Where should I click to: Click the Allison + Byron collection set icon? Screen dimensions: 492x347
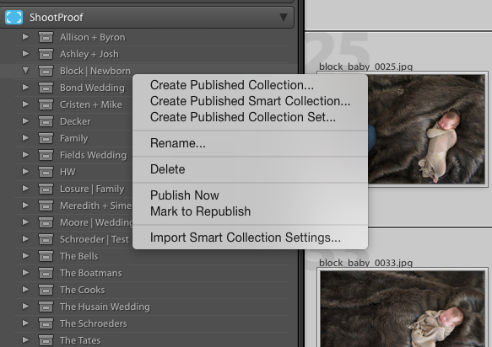(46, 37)
